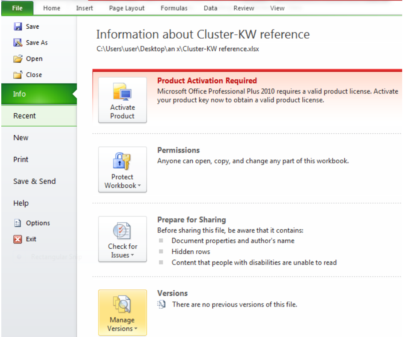
Task: Click the Close label in the menu
Action: pyautogui.click(x=34, y=75)
